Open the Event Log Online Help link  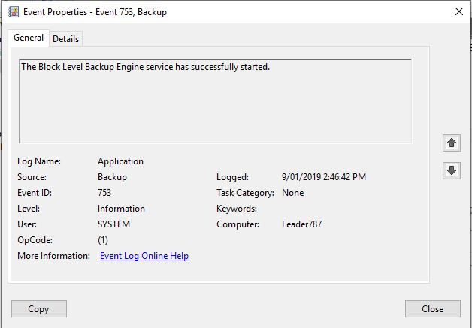144,256
